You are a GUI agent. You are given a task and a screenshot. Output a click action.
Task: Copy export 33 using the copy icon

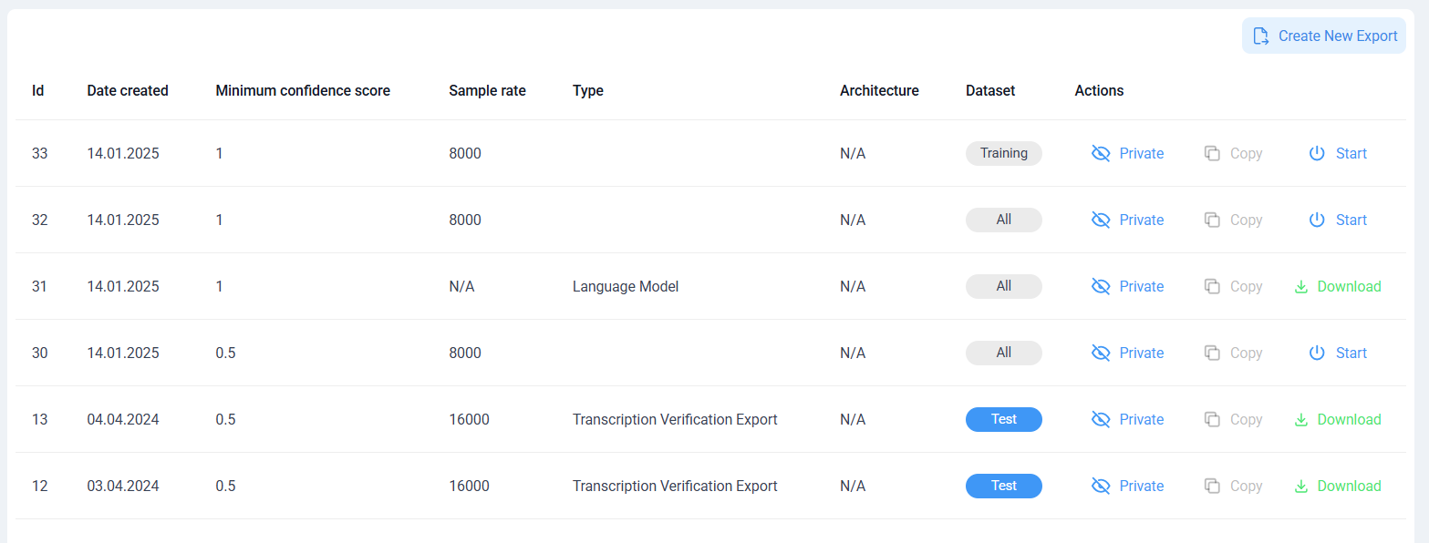tap(1212, 153)
